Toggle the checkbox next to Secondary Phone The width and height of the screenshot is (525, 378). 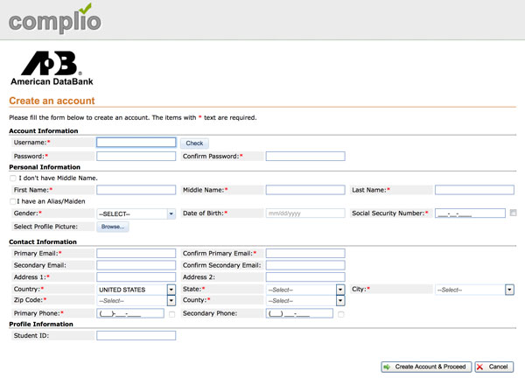(x=341, y=313)
